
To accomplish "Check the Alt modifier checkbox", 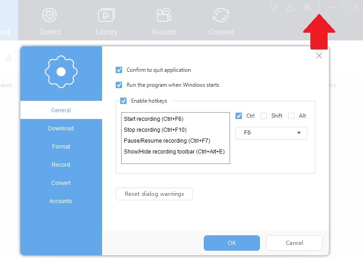I will click(291, 116).
